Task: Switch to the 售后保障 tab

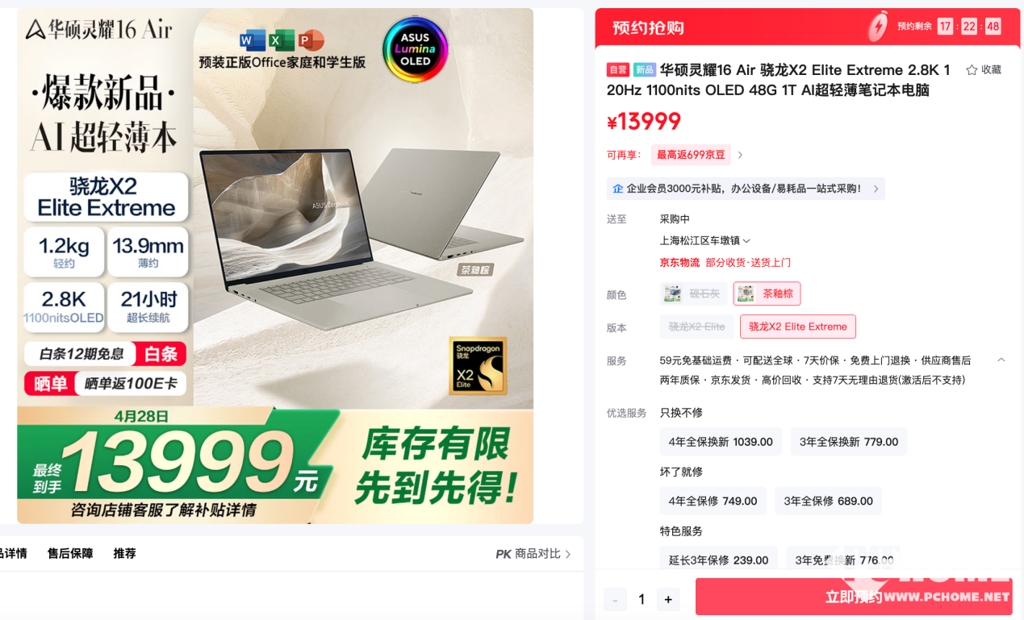Action: tap(70, 553)
